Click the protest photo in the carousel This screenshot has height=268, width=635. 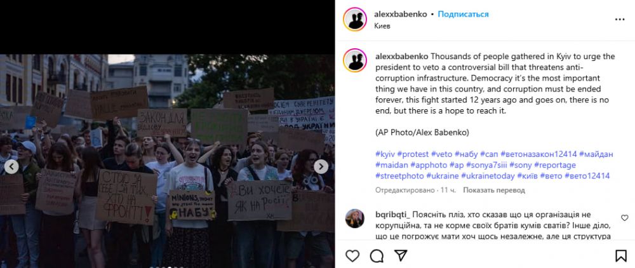167,161
